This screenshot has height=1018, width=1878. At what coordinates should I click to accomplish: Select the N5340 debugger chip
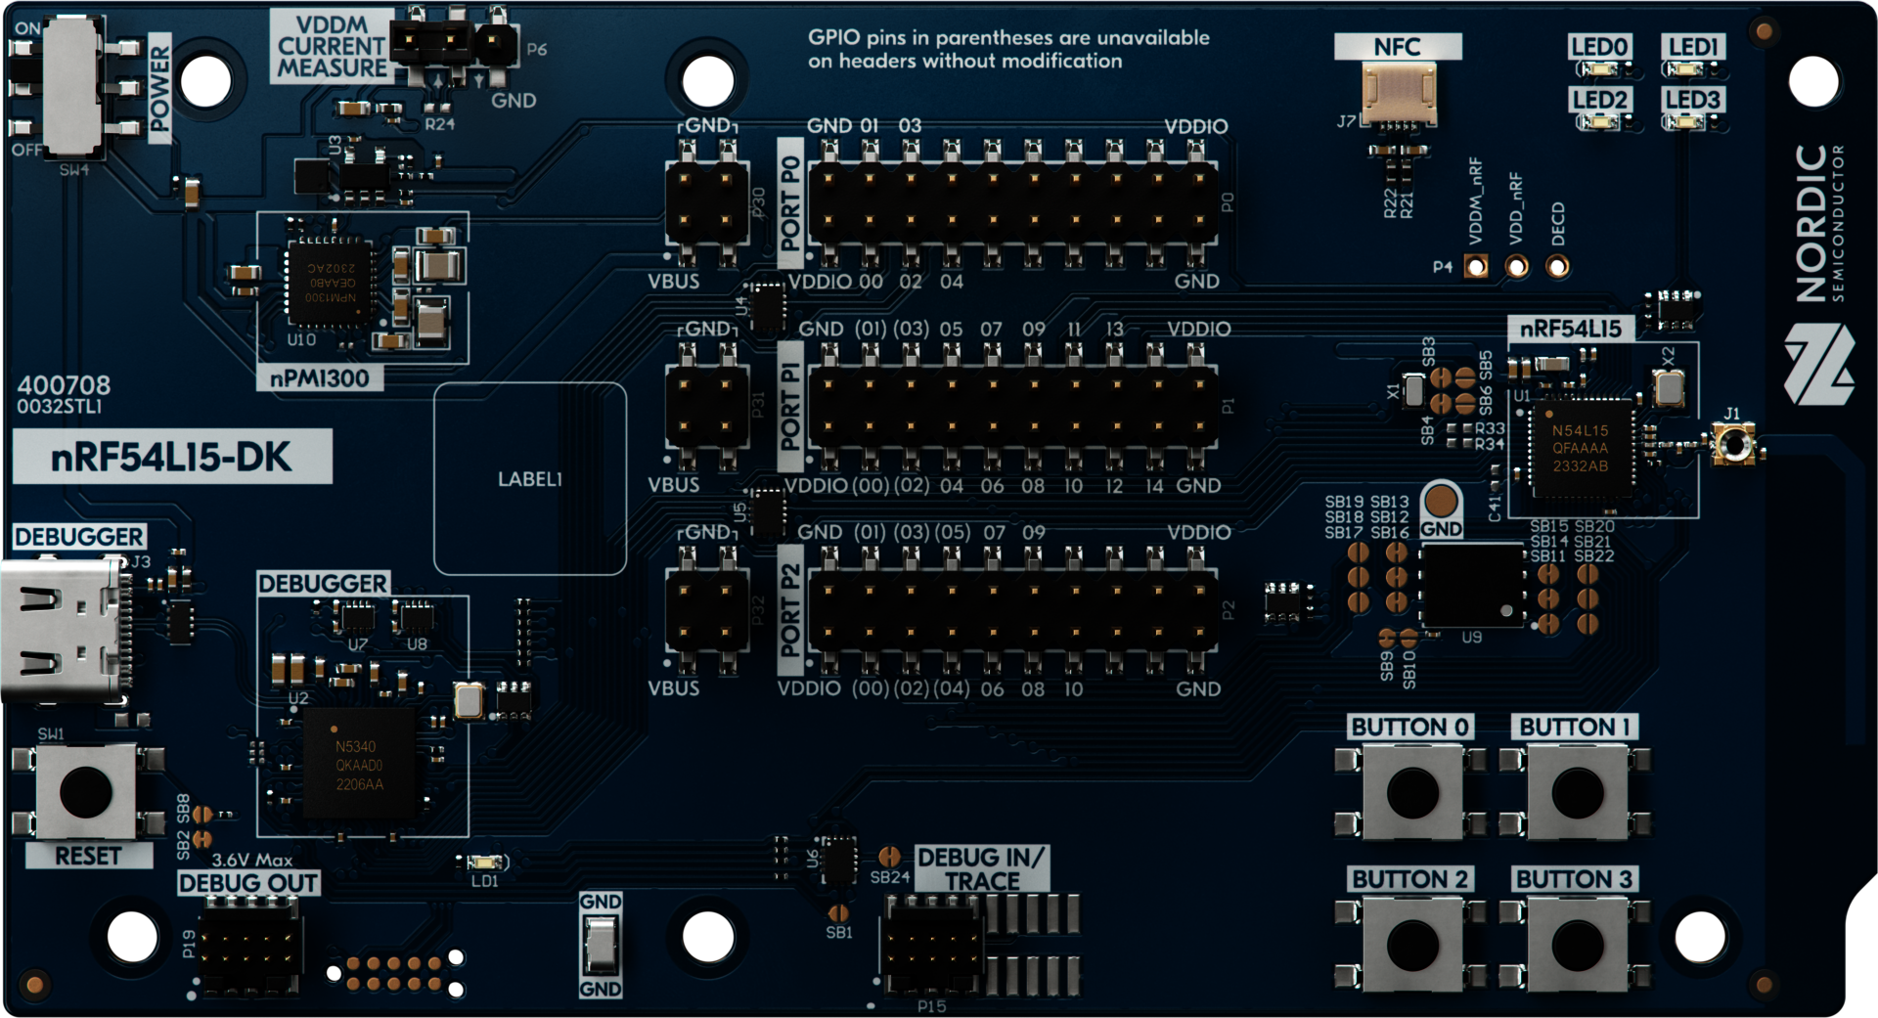(359, 765)
